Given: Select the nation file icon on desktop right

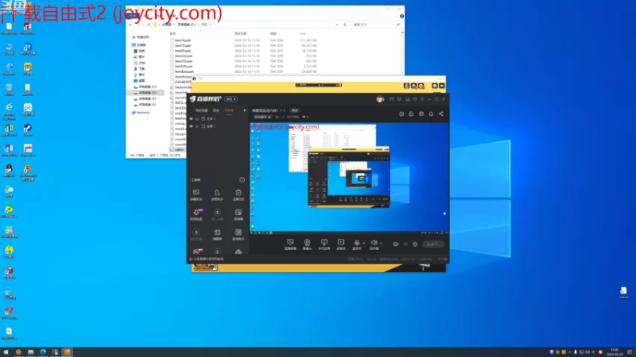Looking at the screenshot, I should [623, 293].
